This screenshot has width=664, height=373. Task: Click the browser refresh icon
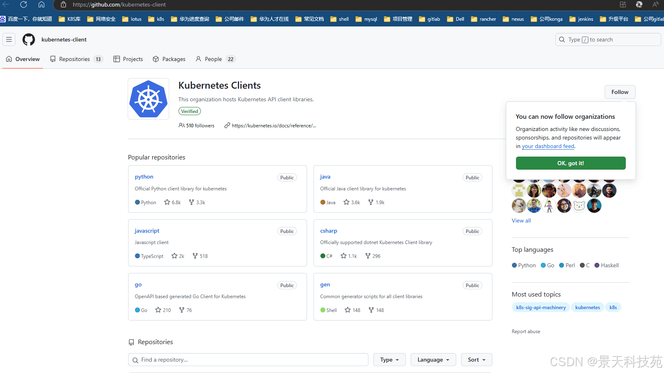[24, 4]
